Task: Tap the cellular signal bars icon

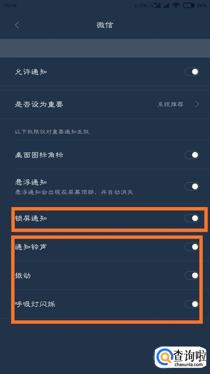Action: [x=166, y=5]
